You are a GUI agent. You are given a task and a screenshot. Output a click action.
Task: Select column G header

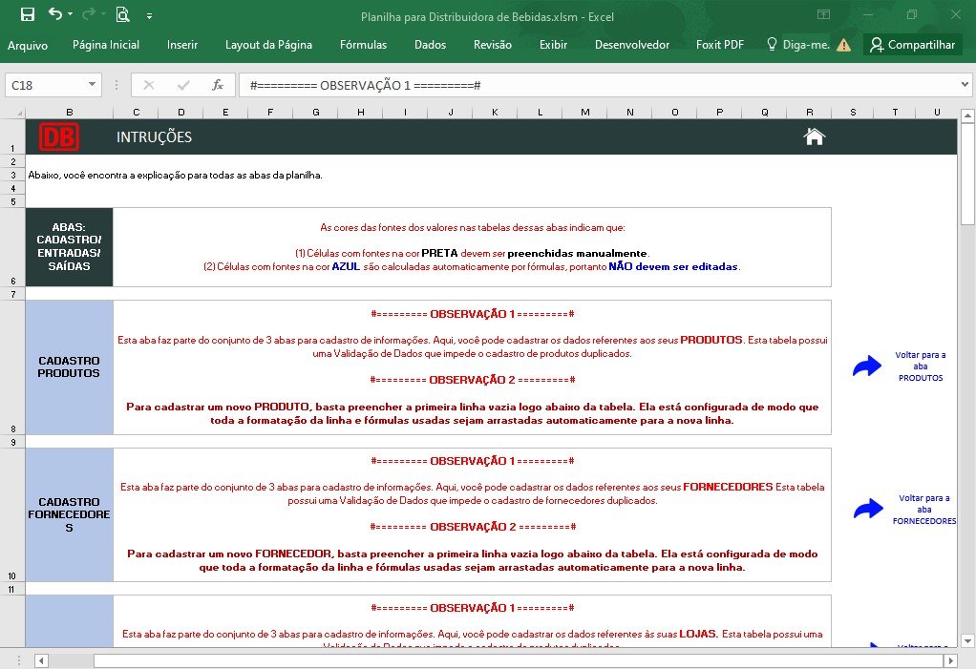[x=316, y=112]
